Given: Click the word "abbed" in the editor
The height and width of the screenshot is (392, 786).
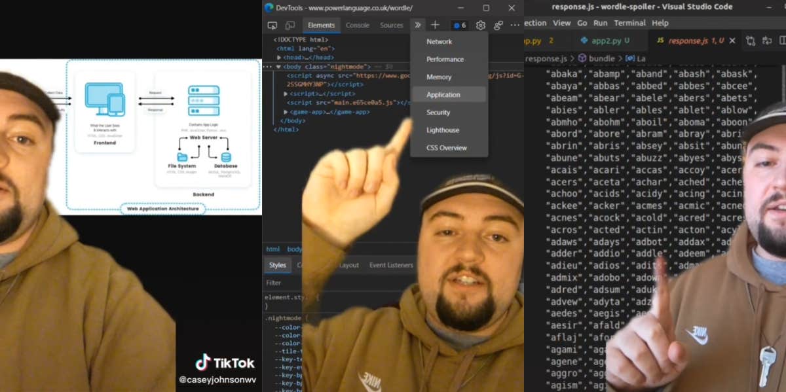Looking at the screenshot, I should tap(650, 86).
